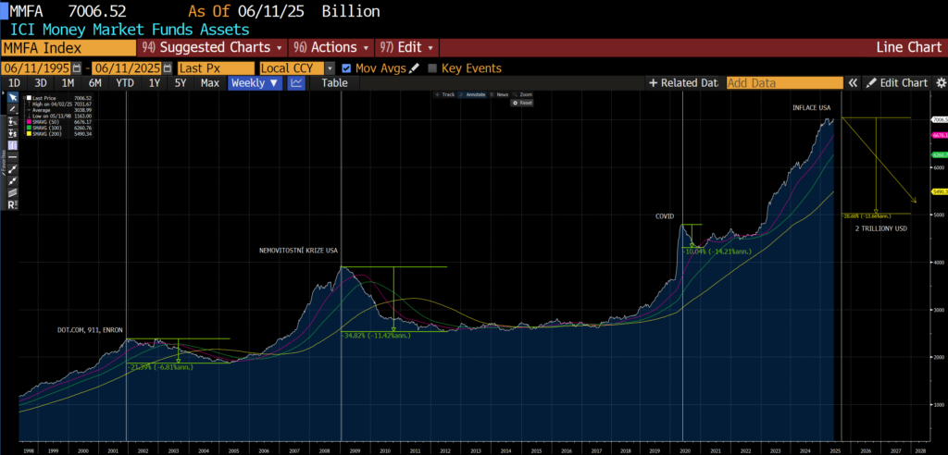The width and height of the screenshot is (948, 455).
Task: Click the magenta SMAVG (50) swatch
Action: [x=29, y=121]
